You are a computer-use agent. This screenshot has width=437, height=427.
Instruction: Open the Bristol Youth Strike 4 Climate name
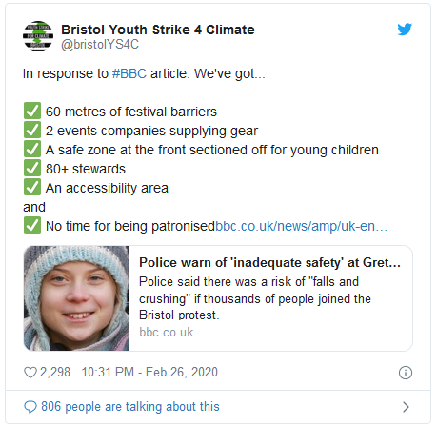tap(158, 30)
